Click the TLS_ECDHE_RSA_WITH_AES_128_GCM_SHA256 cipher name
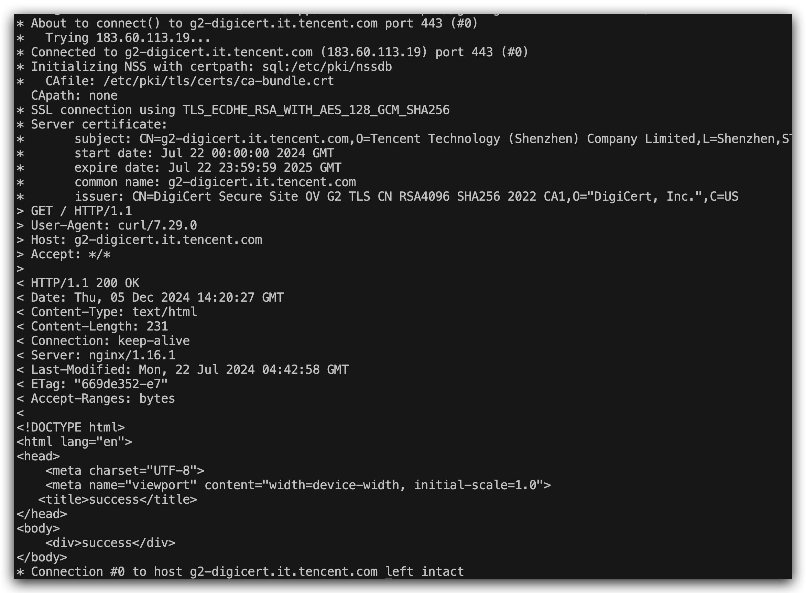 tap(316, 110)
